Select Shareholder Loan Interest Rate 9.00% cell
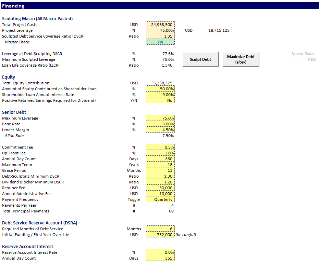The height and width of the screenshot is (263, 319). pos(160,95)
